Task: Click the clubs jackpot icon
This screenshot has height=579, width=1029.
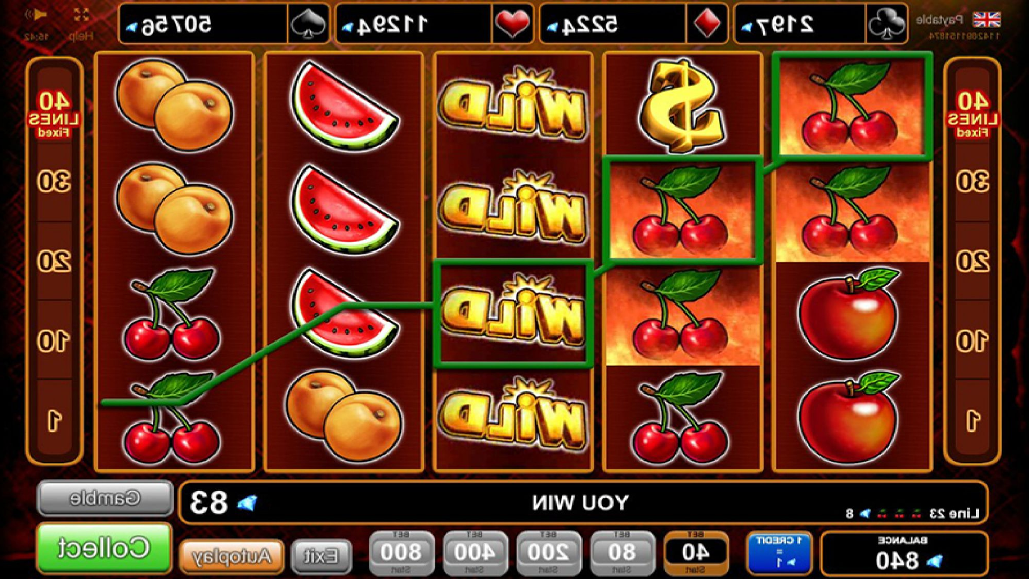Action: point(886,24)
